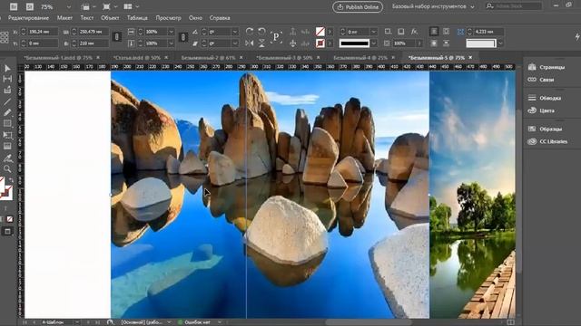Click the Flip Vertical icon
The image size is (581, 326).
(261, 43)
